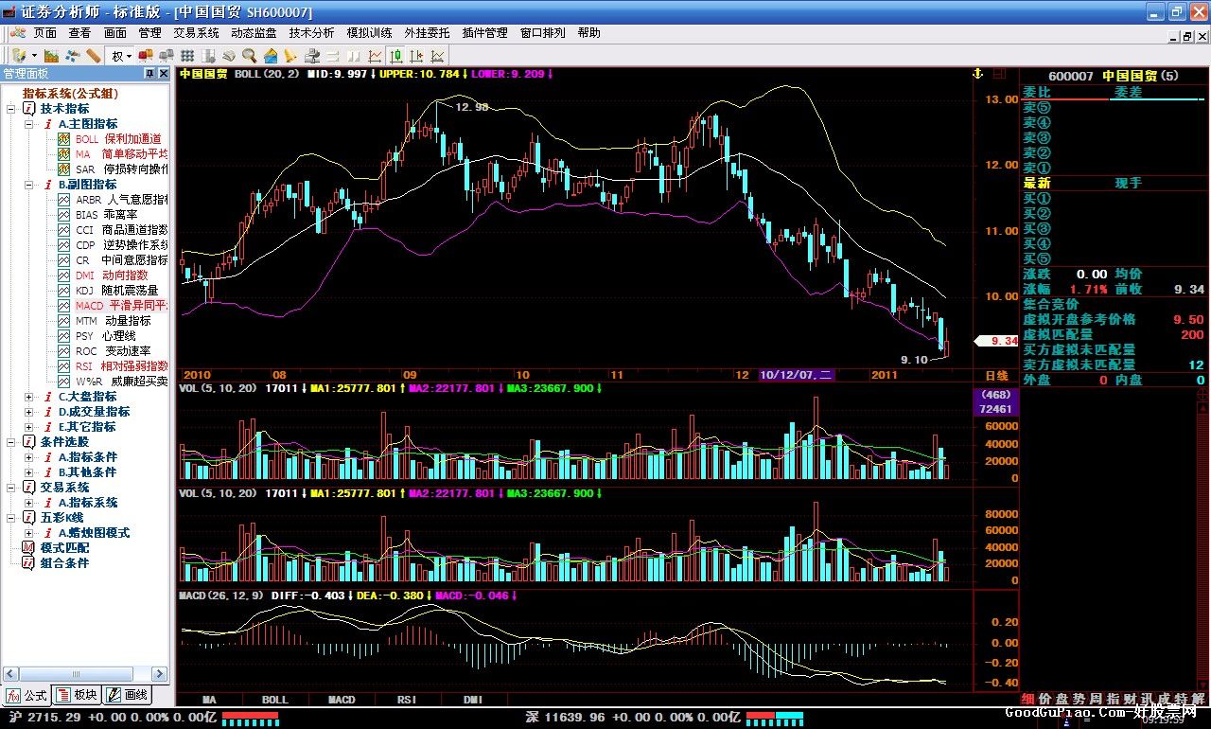This screenshot has width=1211, height=729.
Task: Open the 插件管理 menu
Action: coord(484,32)
